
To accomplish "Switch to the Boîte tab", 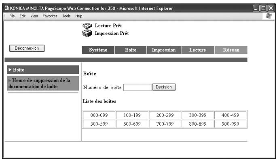I will (131, 50).
